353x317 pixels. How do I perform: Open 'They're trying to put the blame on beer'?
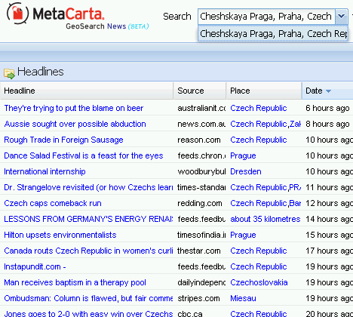point(74,108)
